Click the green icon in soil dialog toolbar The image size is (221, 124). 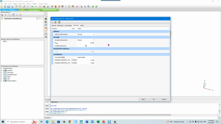[56, 22]
